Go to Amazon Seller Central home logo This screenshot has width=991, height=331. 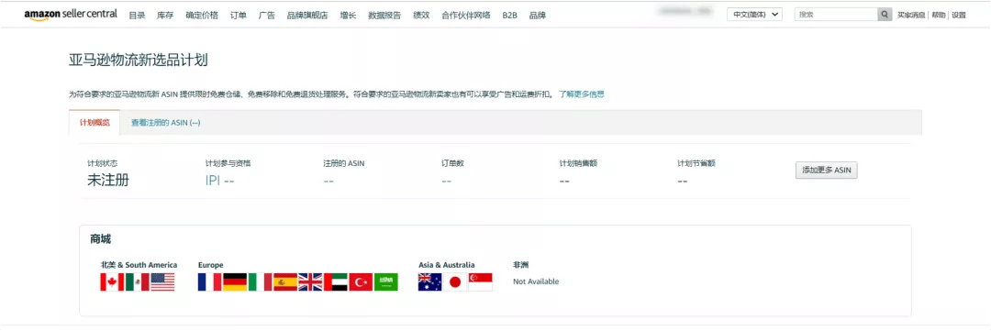tap(71, 15)
